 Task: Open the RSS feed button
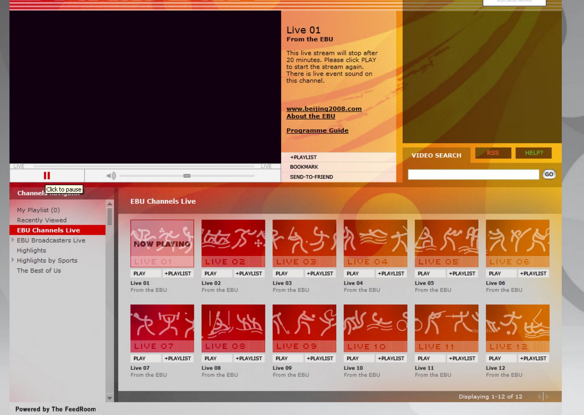pyautogui.click(x=493, y=153)
